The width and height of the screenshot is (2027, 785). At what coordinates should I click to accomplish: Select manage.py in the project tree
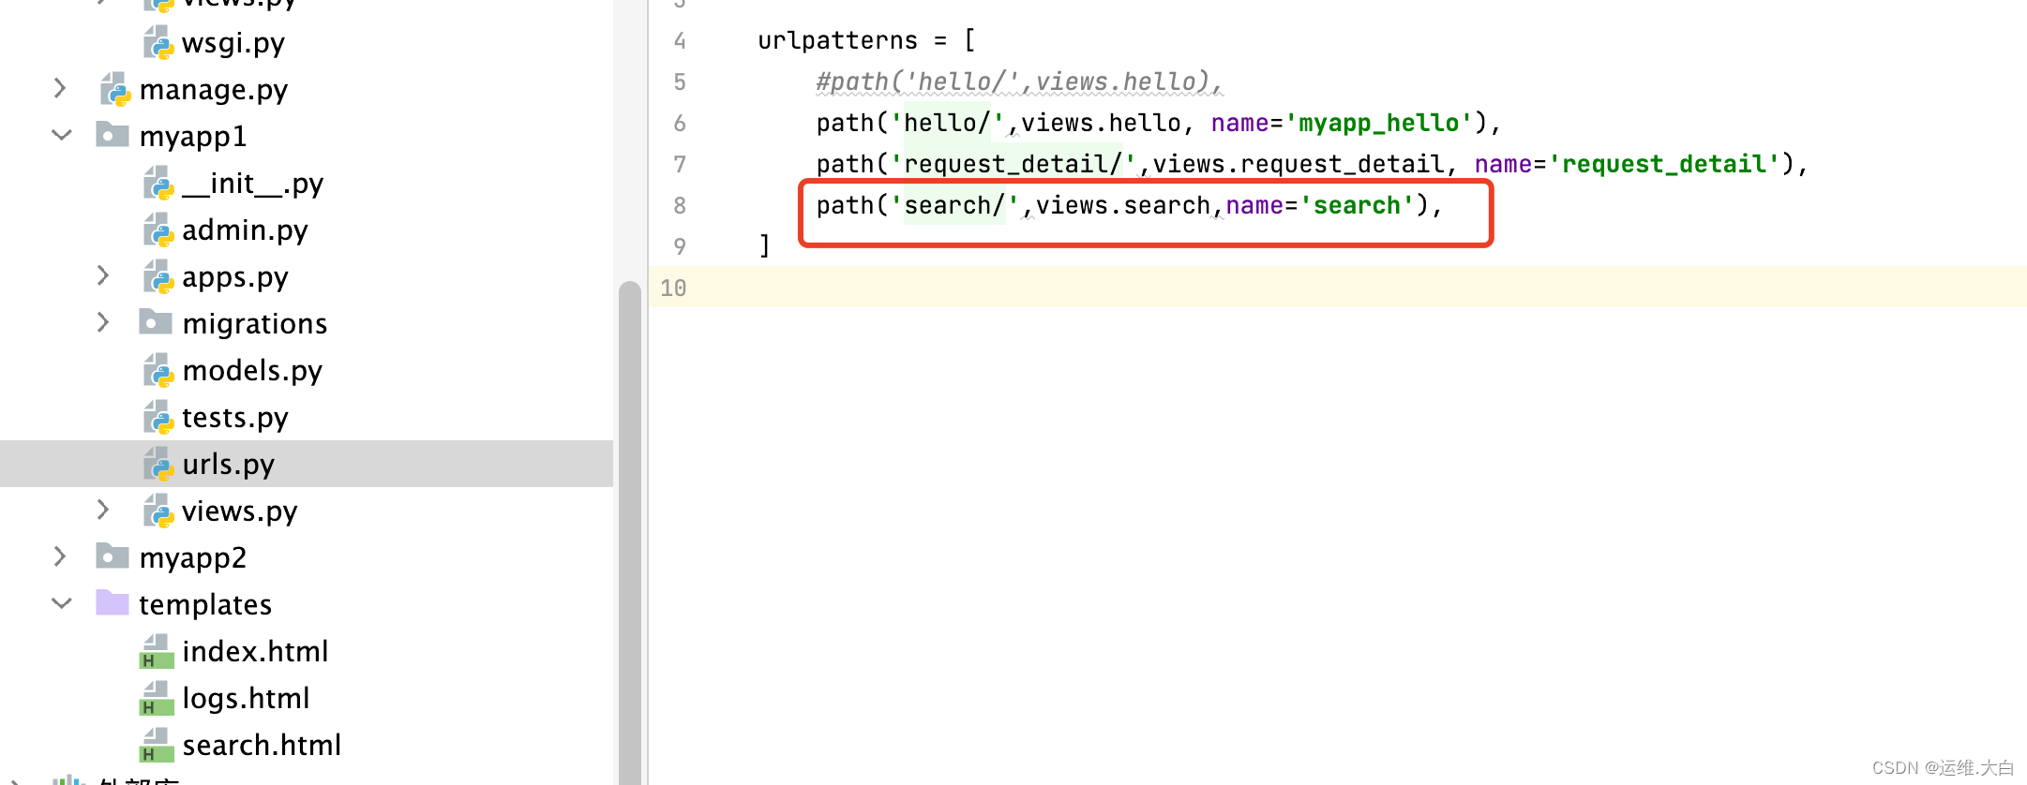(x=214, y=90)
